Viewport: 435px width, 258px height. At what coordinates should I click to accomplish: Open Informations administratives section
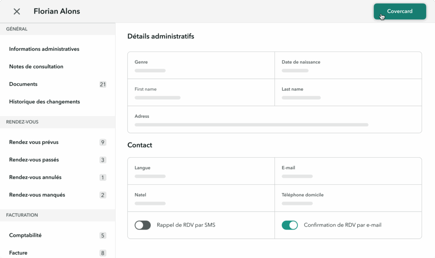coord(44,49)
